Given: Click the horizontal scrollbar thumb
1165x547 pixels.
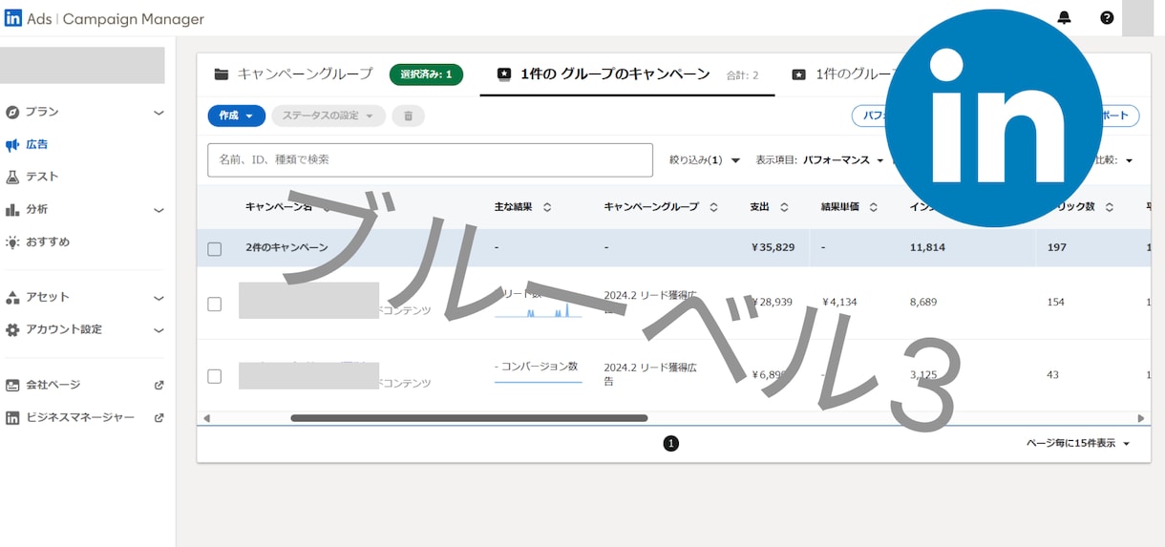Looking at the screenshot, I should click(469, 418).
